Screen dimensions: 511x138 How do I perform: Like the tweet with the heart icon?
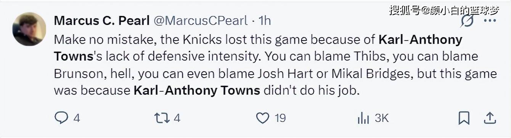(x=262, y=118)
